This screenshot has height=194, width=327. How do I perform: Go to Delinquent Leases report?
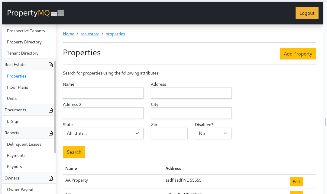point(24,144)
